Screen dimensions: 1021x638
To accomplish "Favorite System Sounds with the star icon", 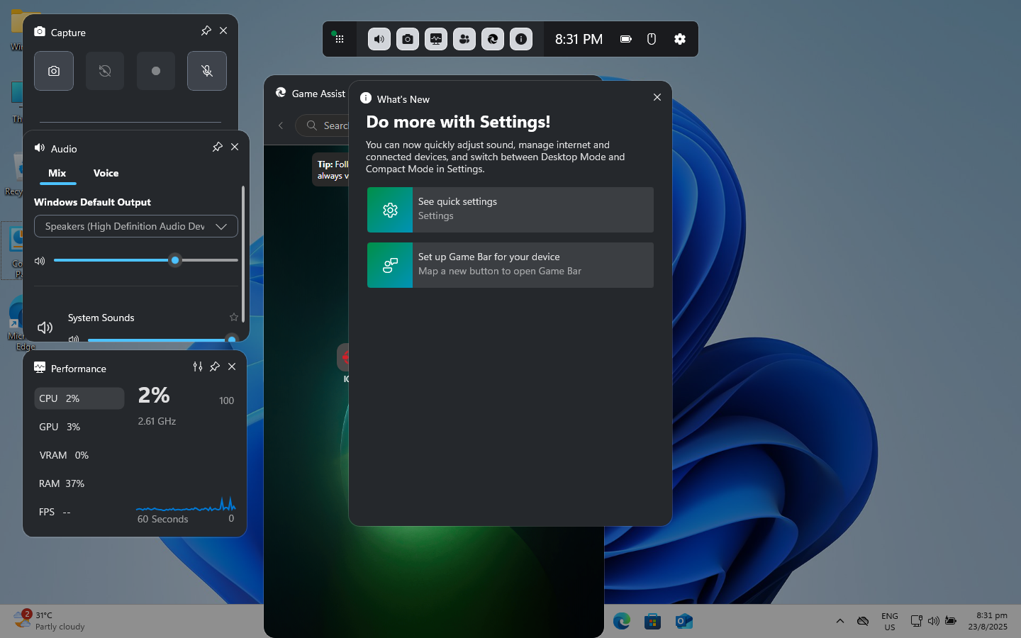I will coord(234,317).
